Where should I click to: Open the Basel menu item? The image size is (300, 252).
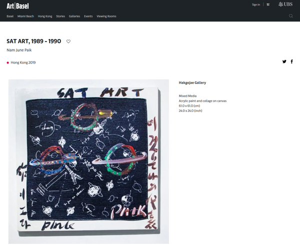(10, 17)
